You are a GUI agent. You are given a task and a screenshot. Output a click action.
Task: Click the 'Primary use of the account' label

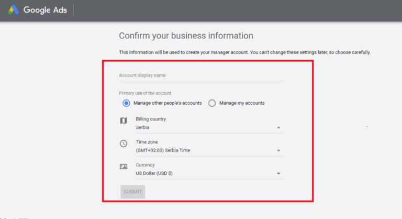tap(145, 93)
